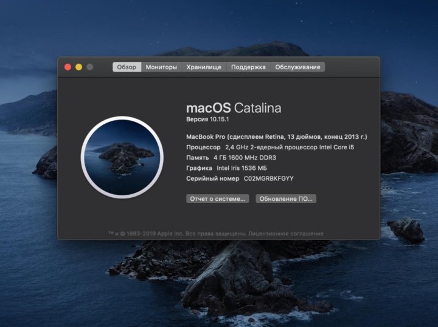438x327 pixels.
Task: Minimize window with the yellow button
Action: click(78, 67)
